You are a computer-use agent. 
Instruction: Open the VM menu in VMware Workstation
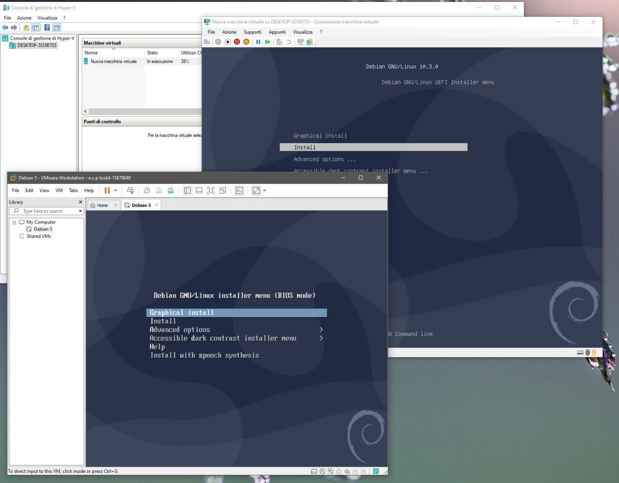[59, 190]
